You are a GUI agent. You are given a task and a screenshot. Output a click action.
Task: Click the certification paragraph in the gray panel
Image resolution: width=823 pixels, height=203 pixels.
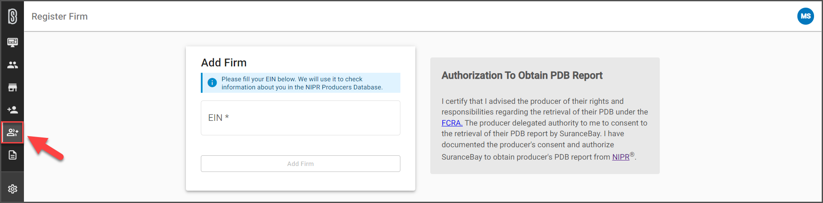pos(545,129)
